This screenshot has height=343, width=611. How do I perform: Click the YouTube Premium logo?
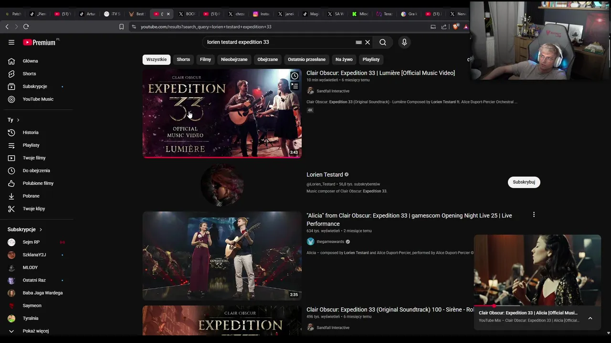tap(40, 42)
